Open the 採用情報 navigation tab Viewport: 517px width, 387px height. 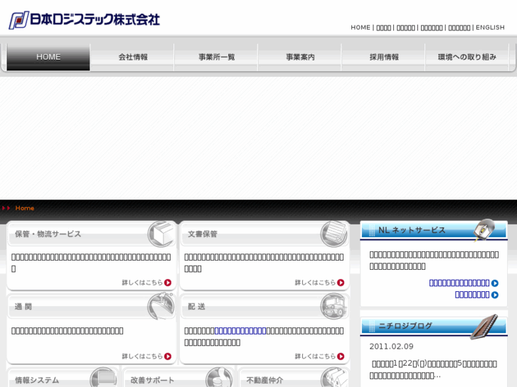click(384, 57)
